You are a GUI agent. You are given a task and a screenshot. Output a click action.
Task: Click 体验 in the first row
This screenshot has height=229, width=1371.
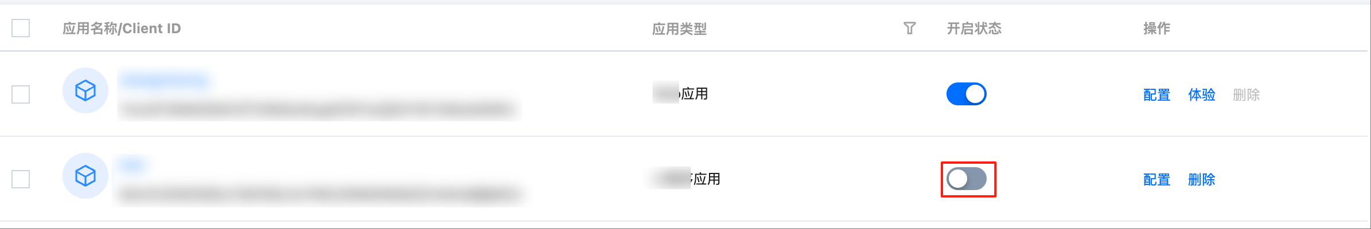pyautogui.click(x=1202, y=95)
